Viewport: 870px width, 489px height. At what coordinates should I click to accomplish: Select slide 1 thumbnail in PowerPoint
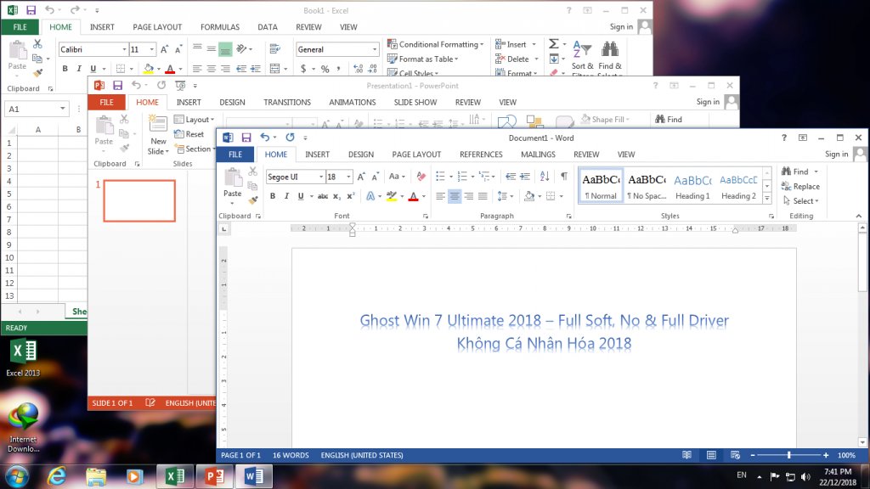click(139, 200)
